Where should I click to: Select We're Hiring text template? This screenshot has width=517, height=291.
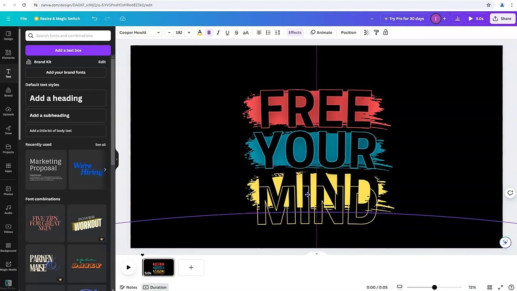click(x=87, y=169)
